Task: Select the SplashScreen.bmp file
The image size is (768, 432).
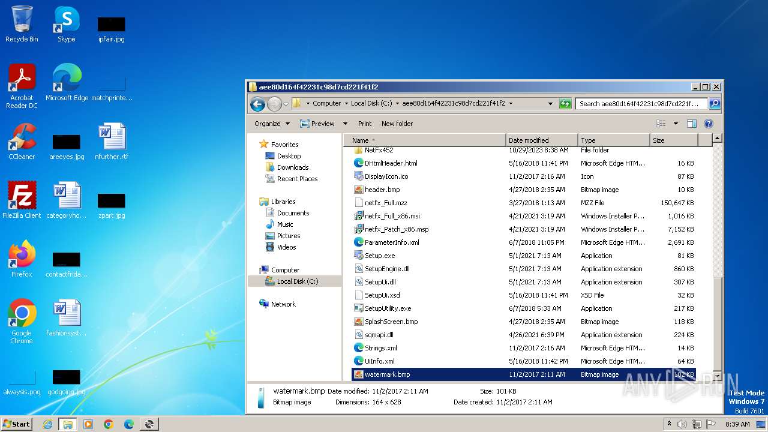Action: pos(523,322)
